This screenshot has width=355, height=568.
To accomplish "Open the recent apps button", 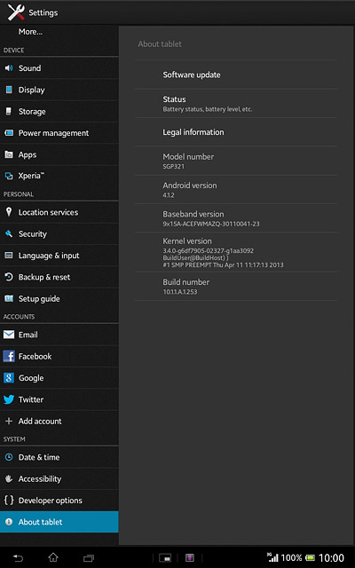I will pos(89,558).
